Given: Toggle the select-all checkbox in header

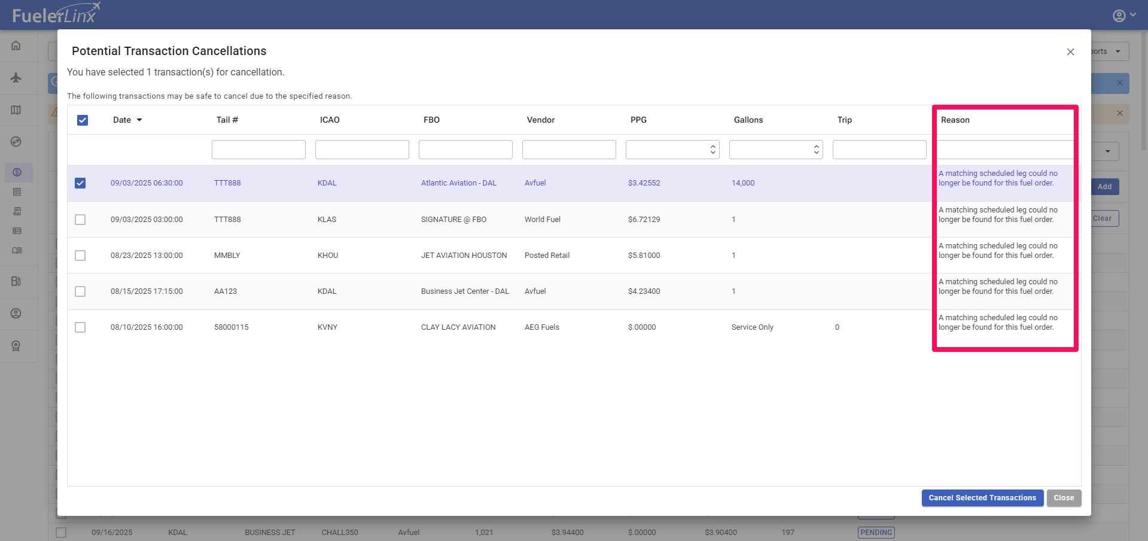Looking at the screenshot, I should [83, 120].
